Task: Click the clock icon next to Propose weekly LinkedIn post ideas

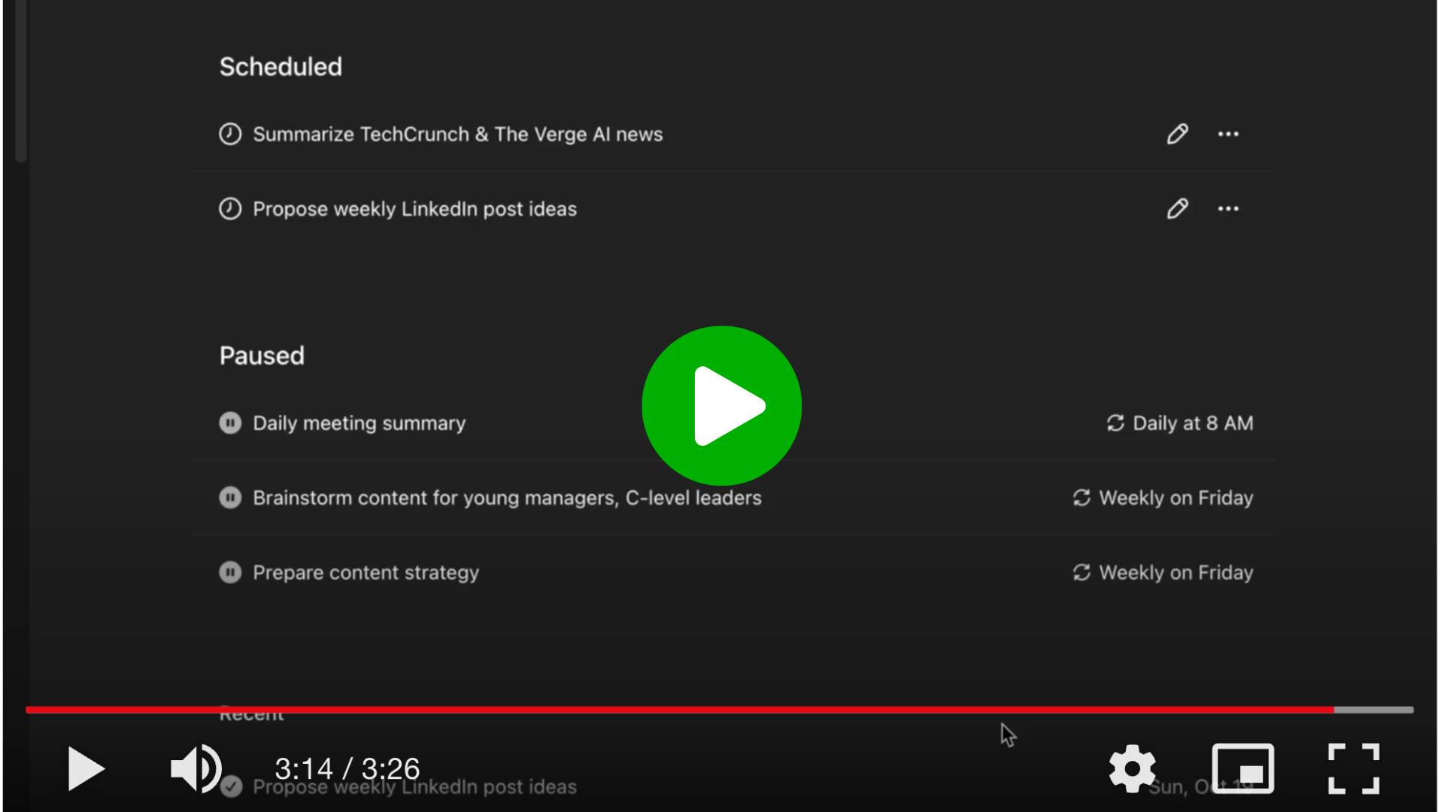Action: [230, 208]
